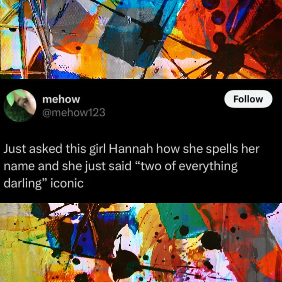Click the dark star-shaped splatter top right
282x282 pixels.
coord(227,58)
